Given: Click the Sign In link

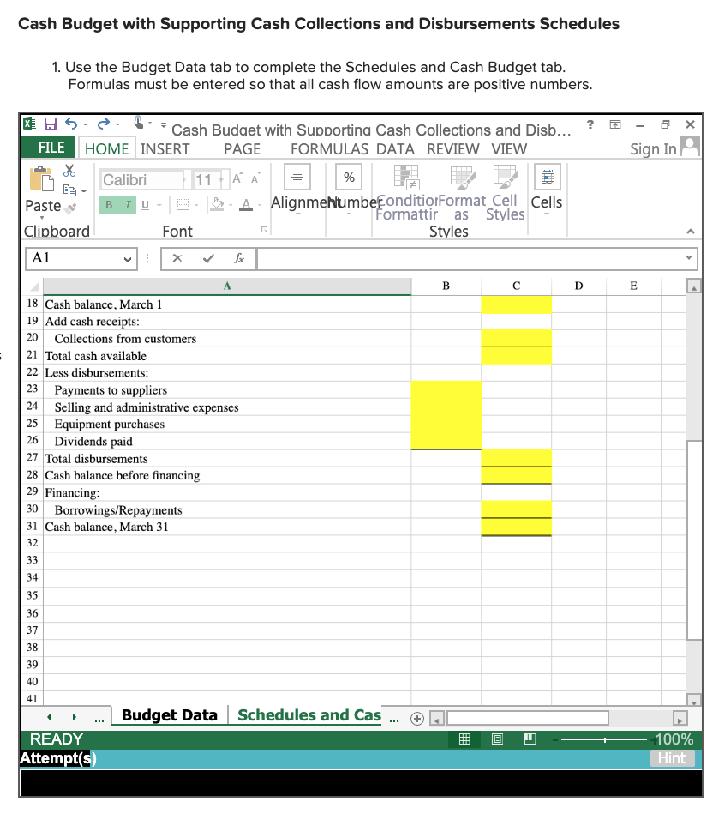Looking at the screenshot, I should (655, 148).
